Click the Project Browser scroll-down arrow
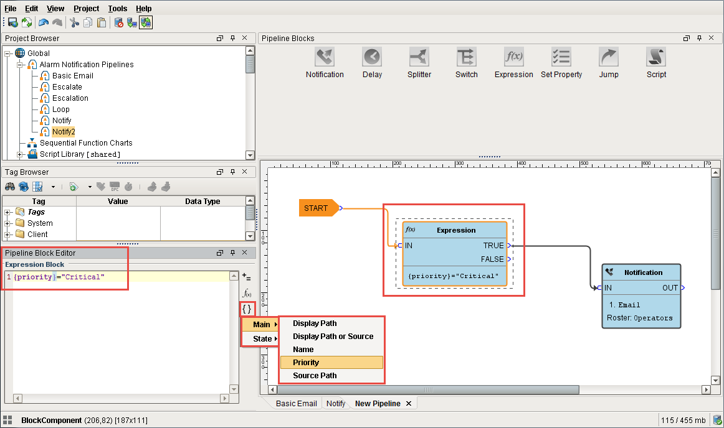This screenshot has width=724, height=428. (x=250, y=155)
